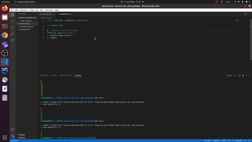Open the Terminal menu

tap(49, 10)
